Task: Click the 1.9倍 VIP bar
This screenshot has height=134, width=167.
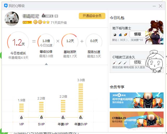Action: point(21,108)
